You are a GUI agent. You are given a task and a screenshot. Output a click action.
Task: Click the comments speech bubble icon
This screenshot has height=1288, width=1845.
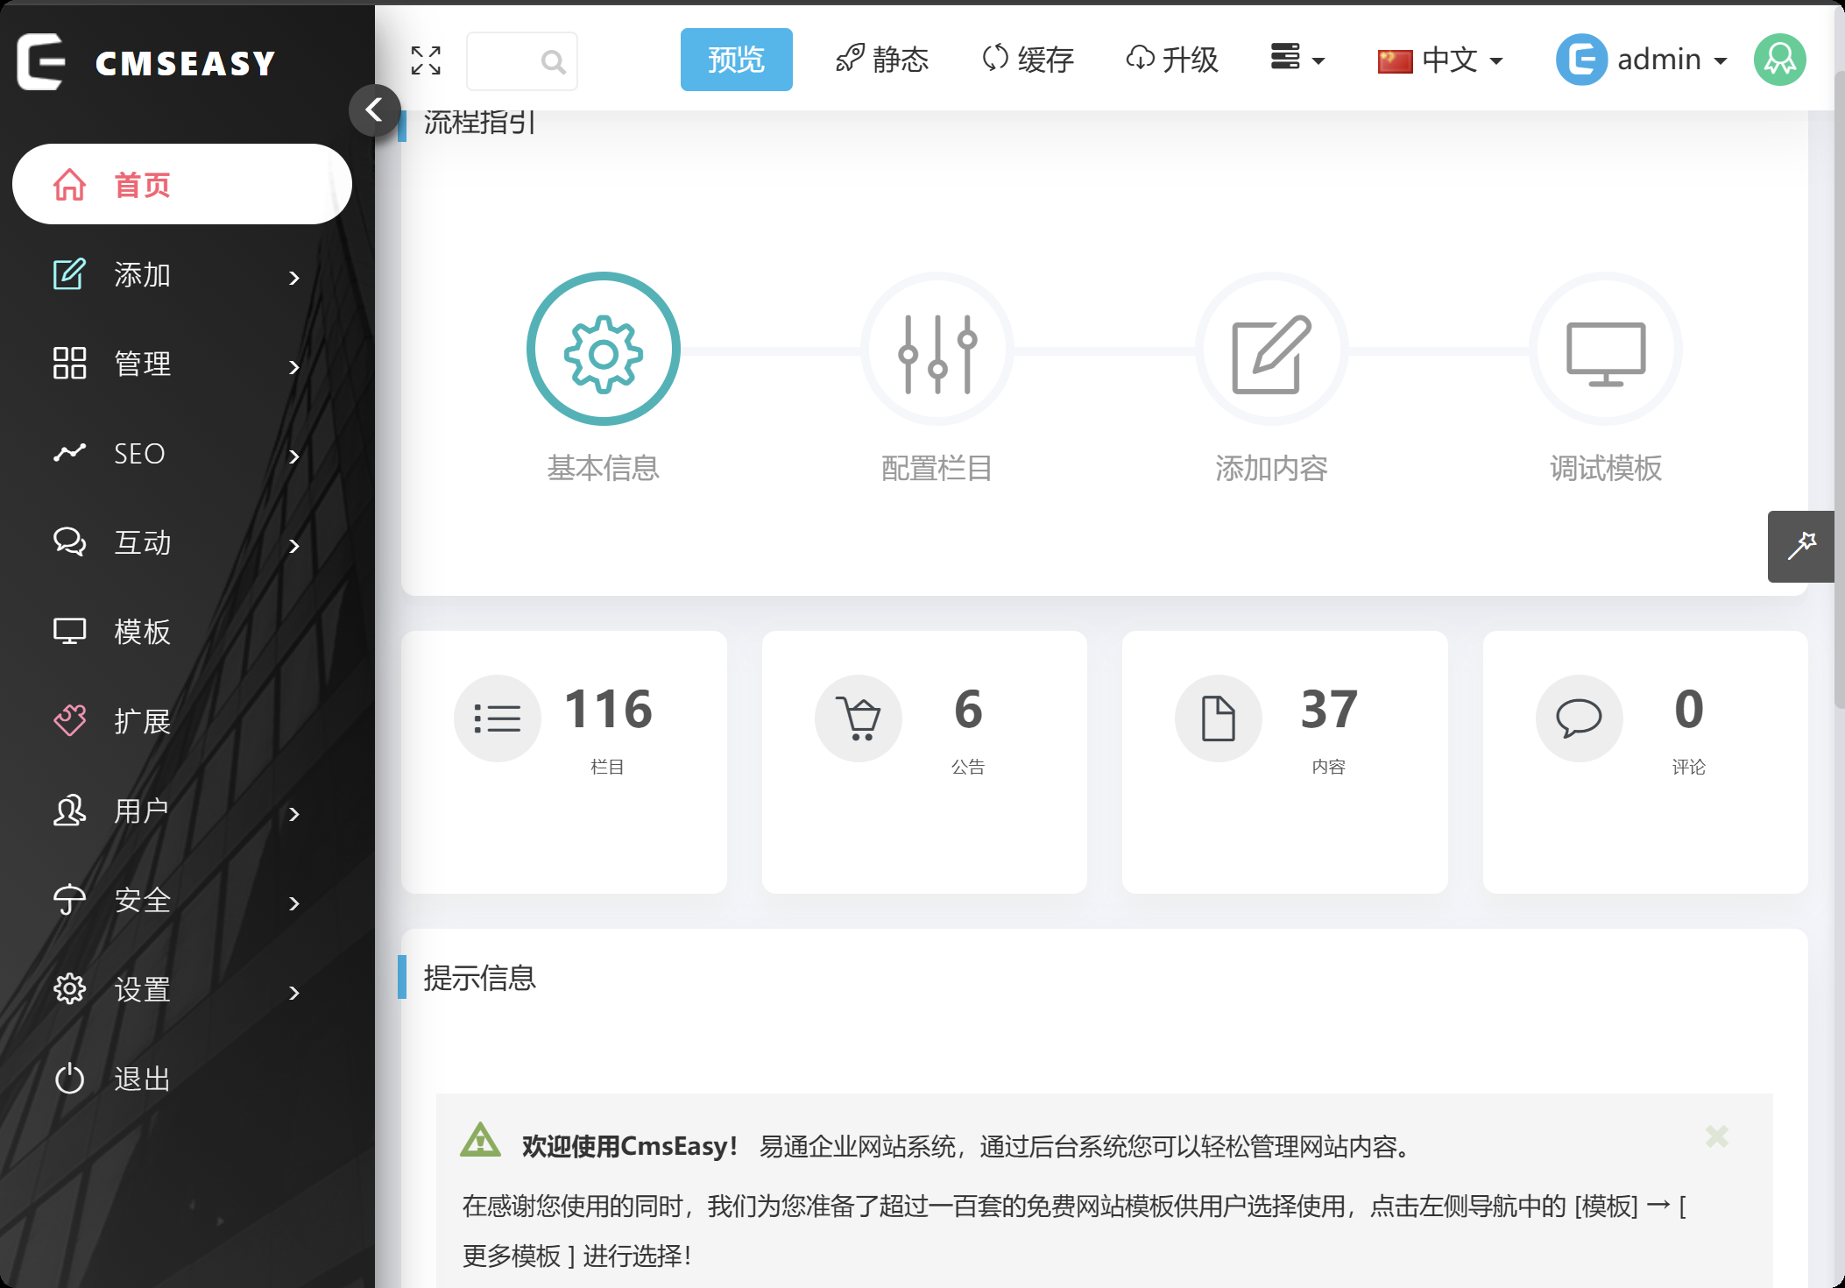coord(1579,718)
